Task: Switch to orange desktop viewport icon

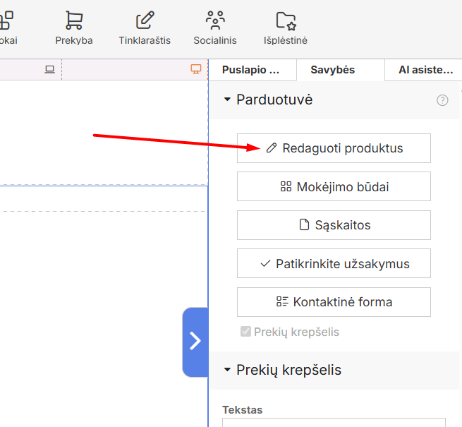Action: pos(196,69)
